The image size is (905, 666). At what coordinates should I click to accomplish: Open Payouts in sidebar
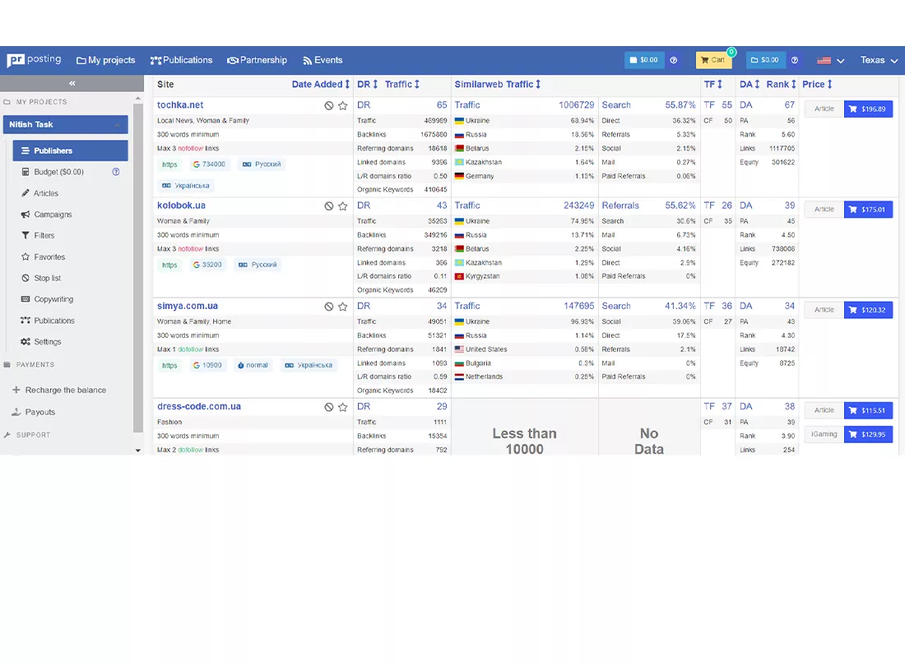tap(34, 412)
